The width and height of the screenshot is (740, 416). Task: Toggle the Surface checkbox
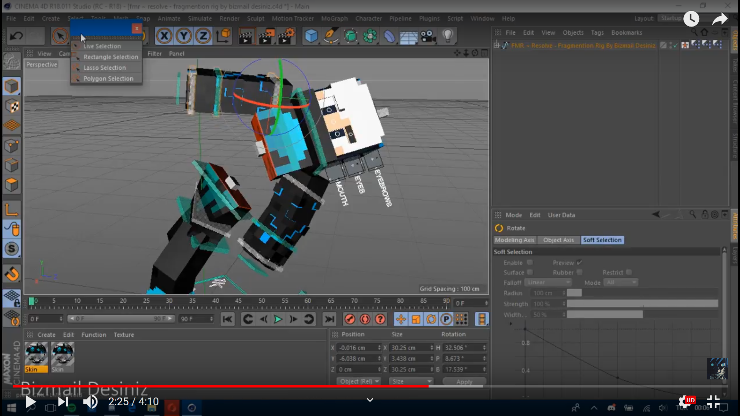coord(530,272)
